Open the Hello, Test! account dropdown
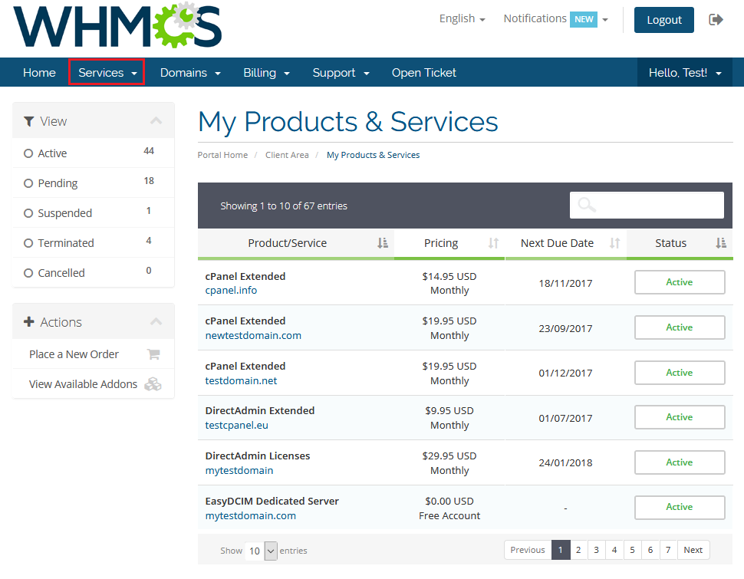 point(685,73)
